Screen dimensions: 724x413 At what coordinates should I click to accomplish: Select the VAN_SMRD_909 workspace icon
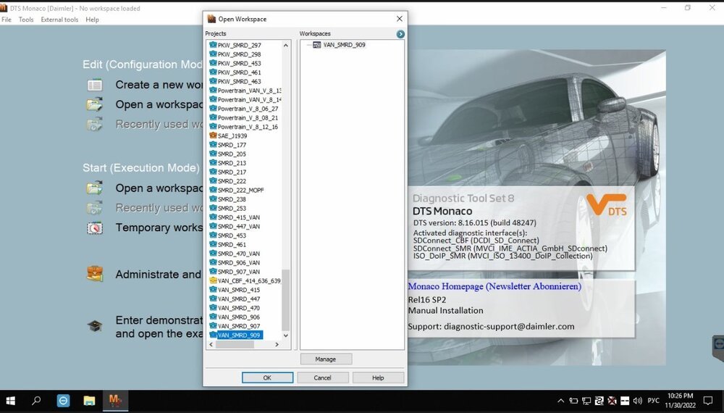pyautogui.click(x=317, y=45)
